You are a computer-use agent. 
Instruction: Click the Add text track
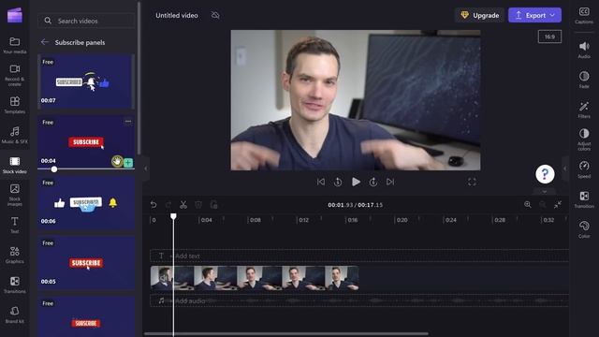tap(359, 256)
